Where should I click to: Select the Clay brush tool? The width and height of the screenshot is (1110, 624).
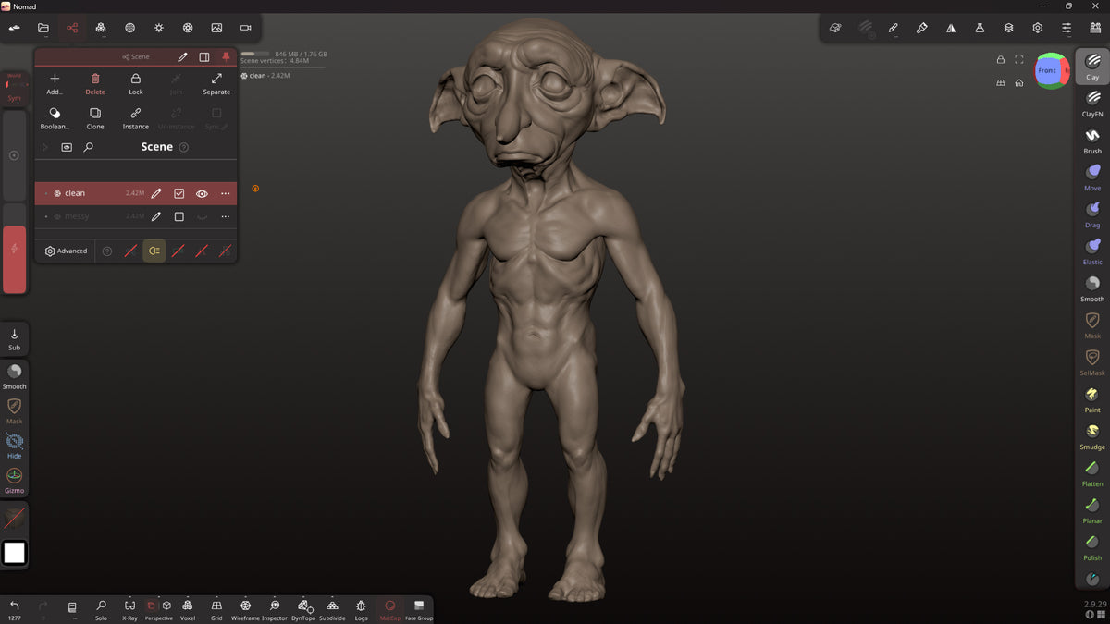tap(1092, 67)
